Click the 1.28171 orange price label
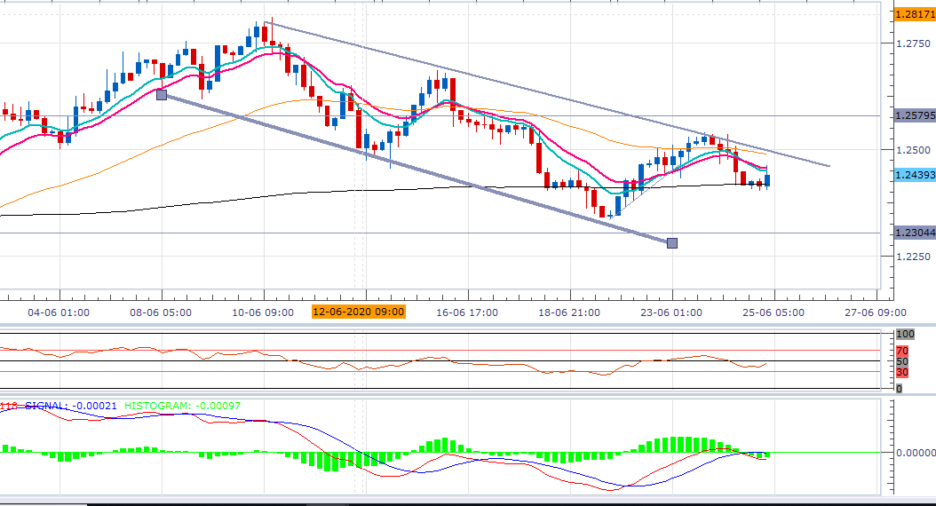936x506 pixels. pos(915,14)
